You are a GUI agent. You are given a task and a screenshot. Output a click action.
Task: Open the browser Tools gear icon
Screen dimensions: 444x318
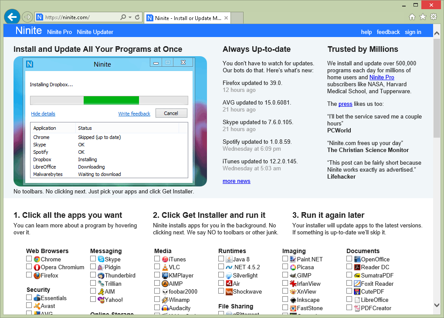(x=434, y=17)
